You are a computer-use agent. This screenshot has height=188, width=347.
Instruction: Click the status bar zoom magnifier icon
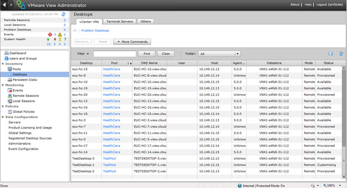point(325,185)
